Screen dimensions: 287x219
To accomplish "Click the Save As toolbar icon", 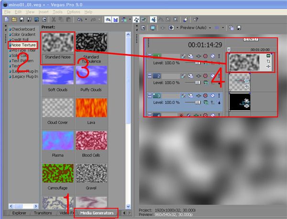I will coord(29,20).
